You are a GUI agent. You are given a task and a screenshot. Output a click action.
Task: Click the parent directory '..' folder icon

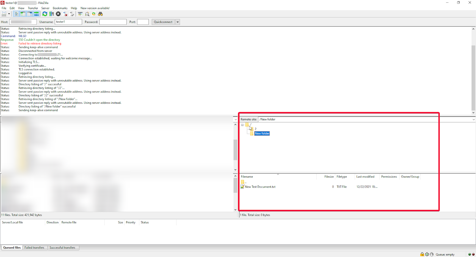click(242, 182)
